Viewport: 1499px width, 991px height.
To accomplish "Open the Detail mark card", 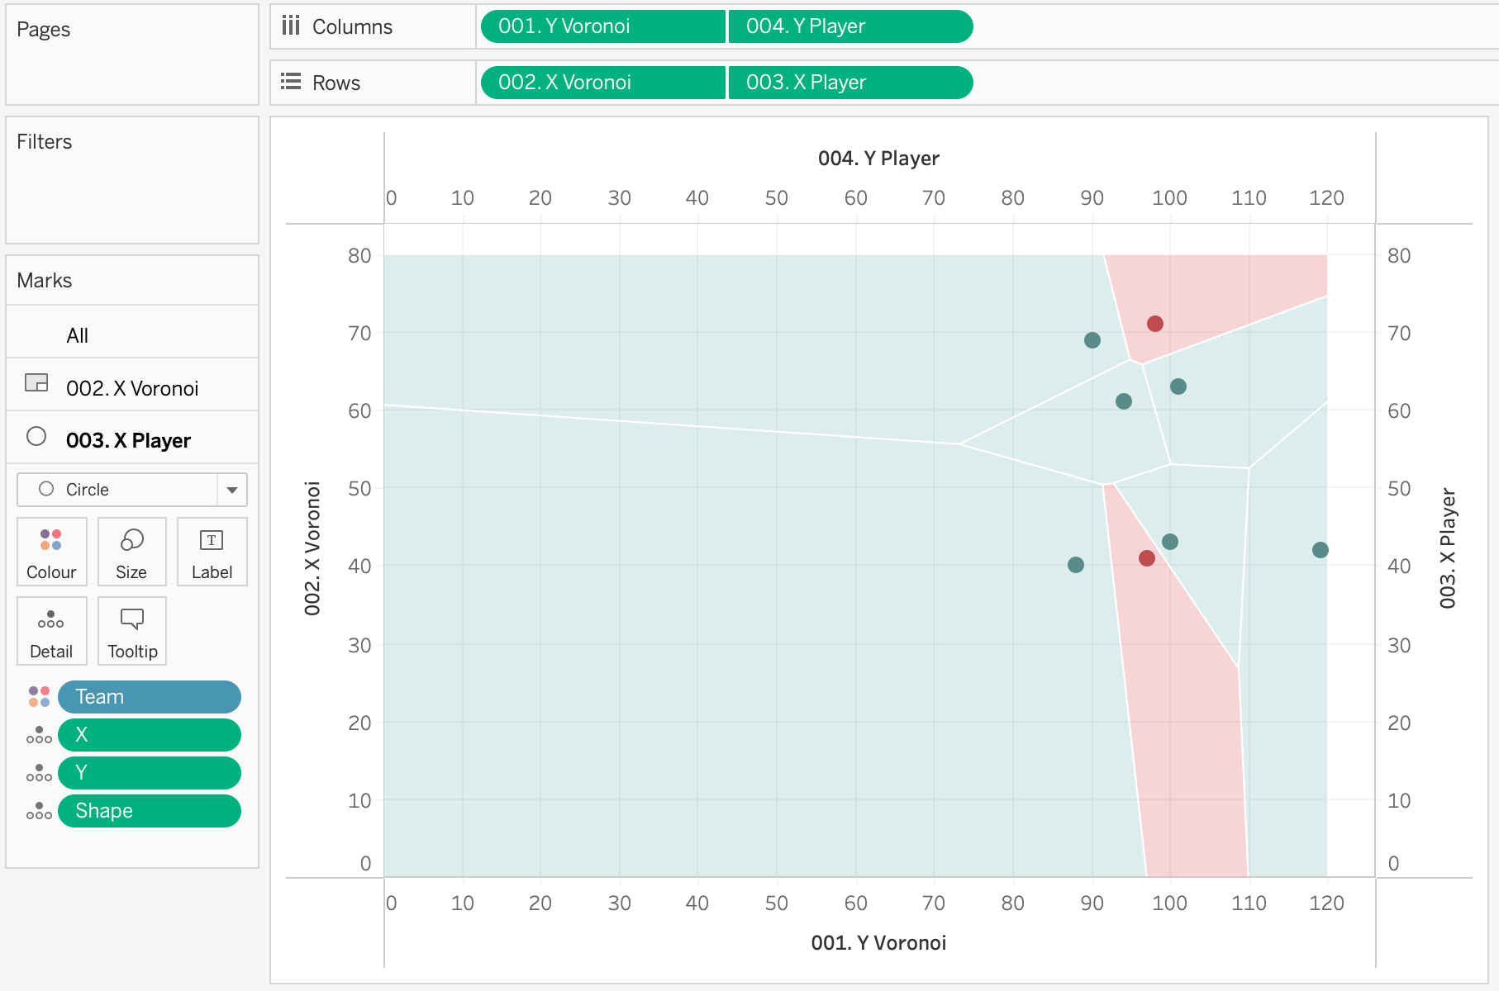I will (x=51, y=630).
